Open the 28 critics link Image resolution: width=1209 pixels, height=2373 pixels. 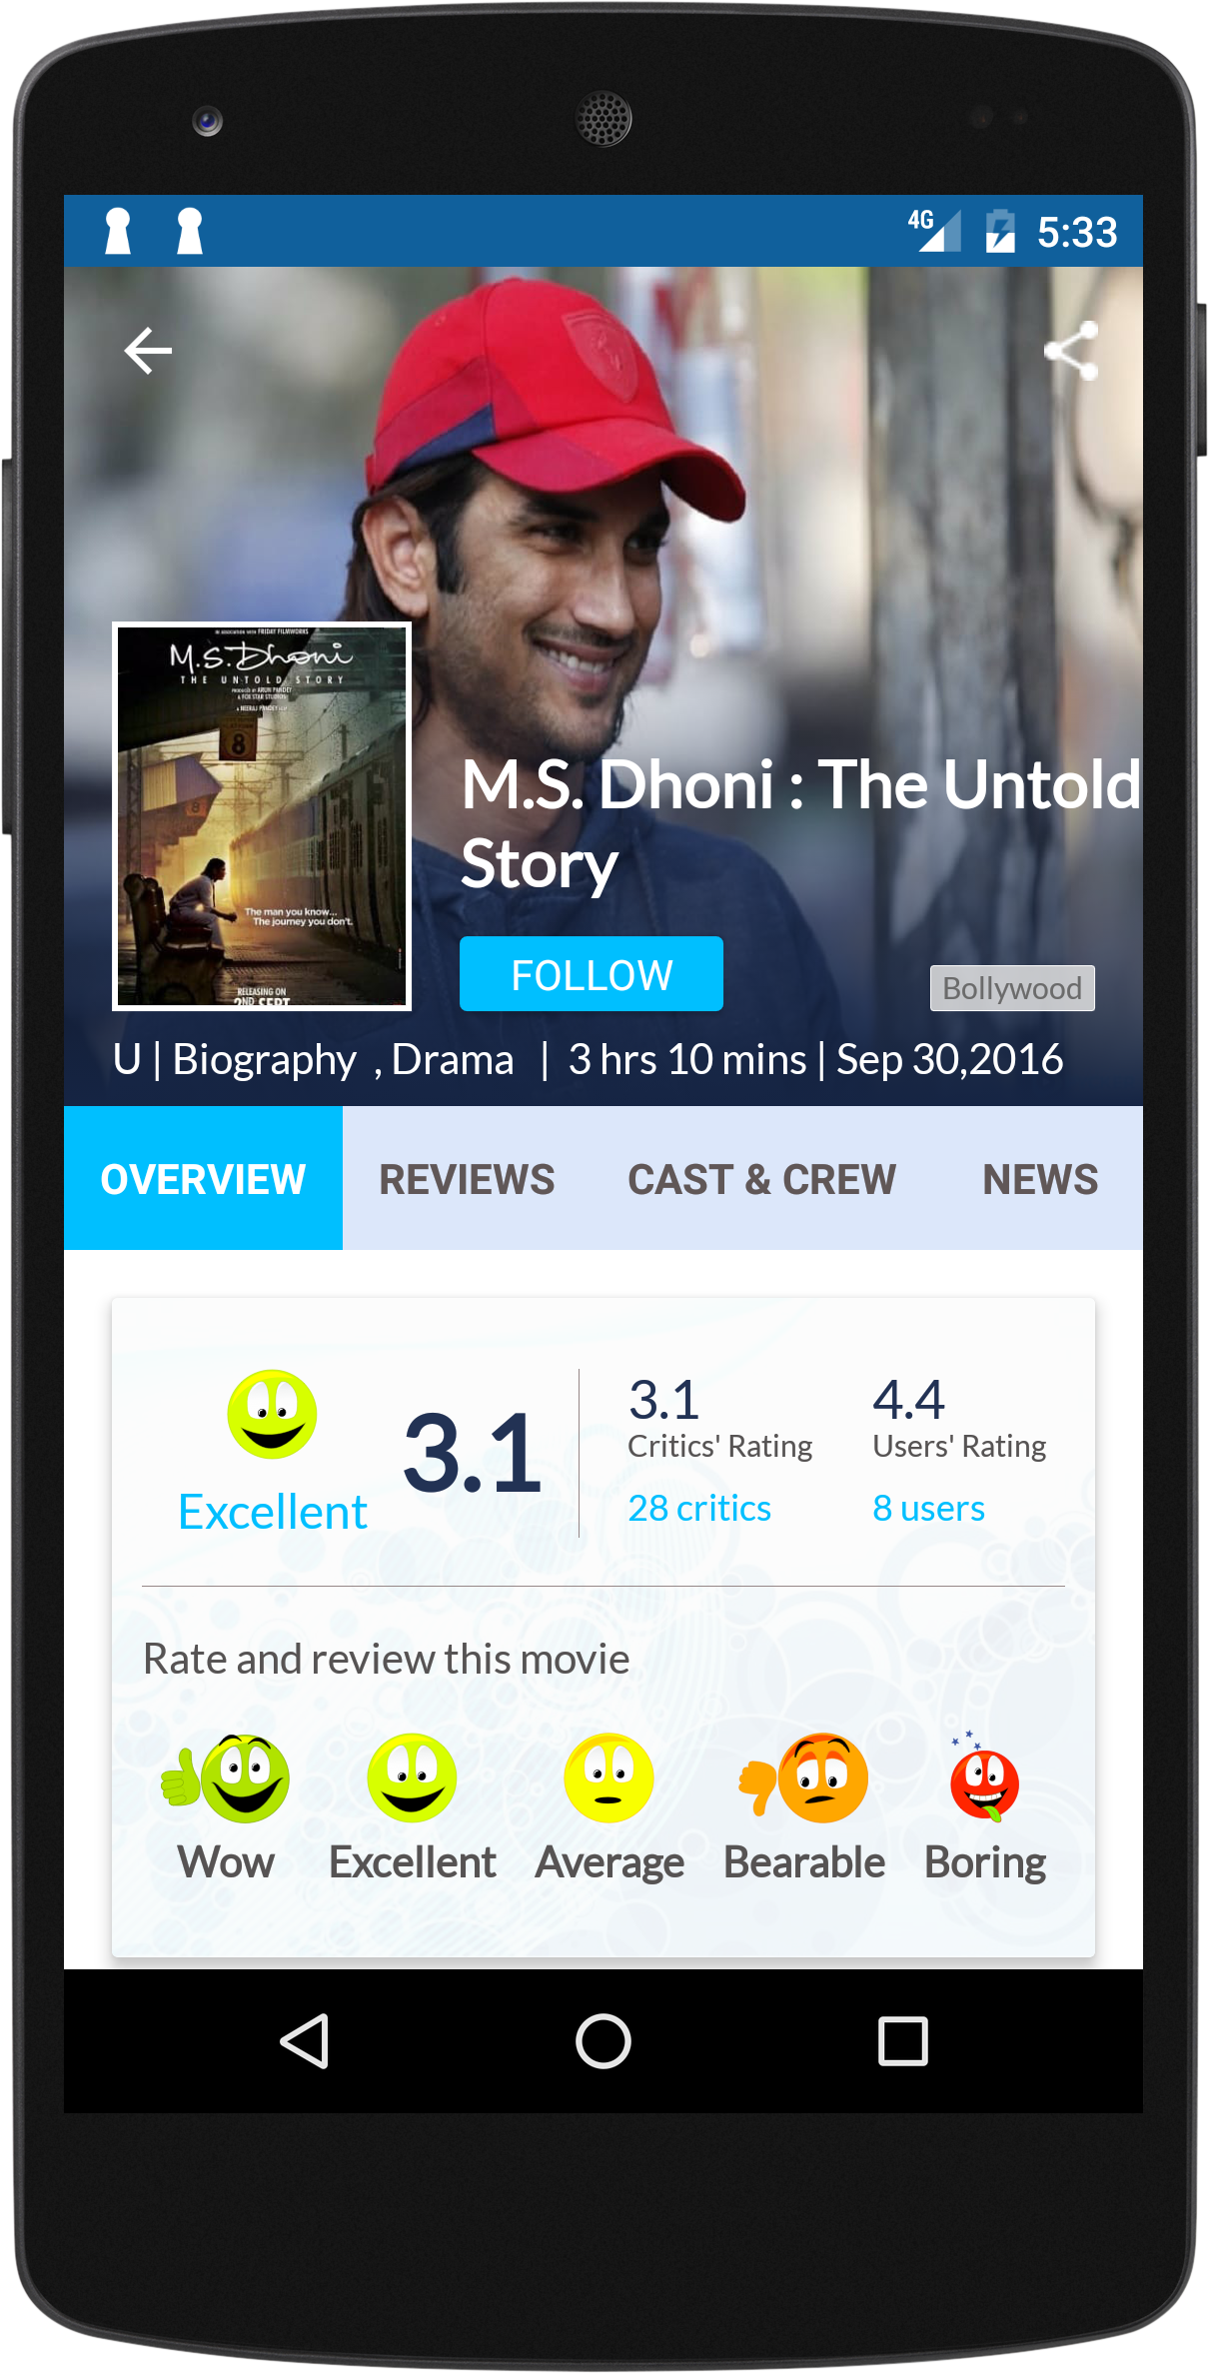[x=699, y=1508]
